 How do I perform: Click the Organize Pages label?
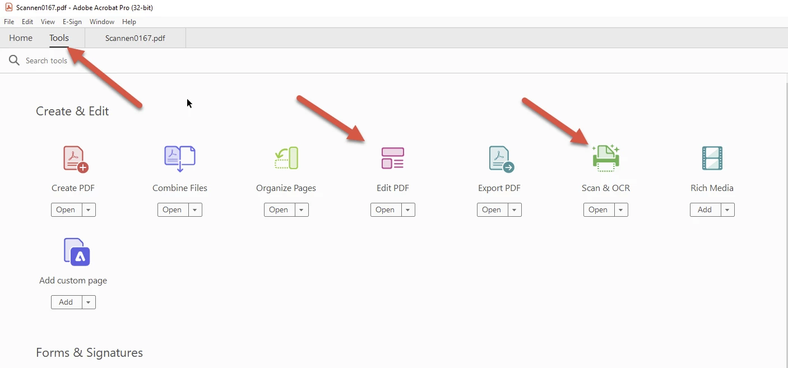click(x=286, y=188)
